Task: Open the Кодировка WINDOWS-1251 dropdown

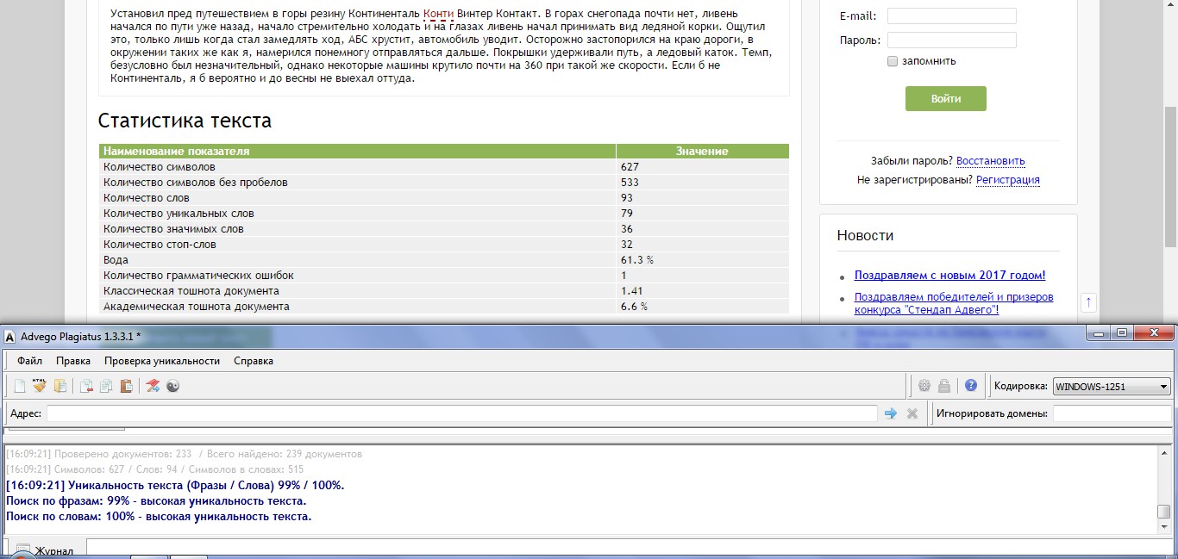Action: click(1112, 387)
